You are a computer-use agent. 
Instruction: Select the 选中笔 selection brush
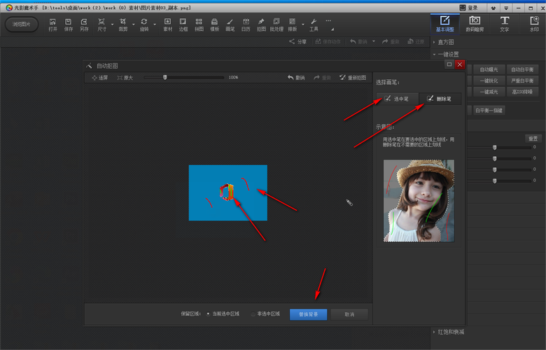tap(397, 99)
